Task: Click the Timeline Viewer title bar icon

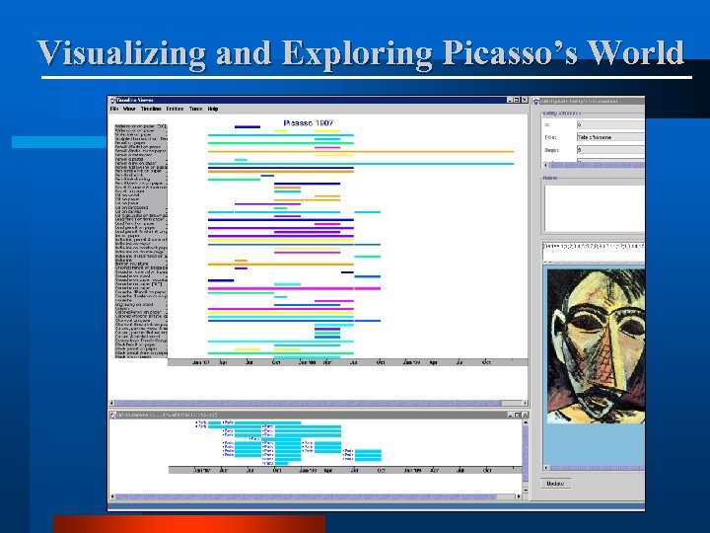Action: (112, 100)
